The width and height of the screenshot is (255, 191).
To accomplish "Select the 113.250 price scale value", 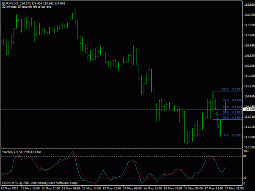I will (249, 127).
